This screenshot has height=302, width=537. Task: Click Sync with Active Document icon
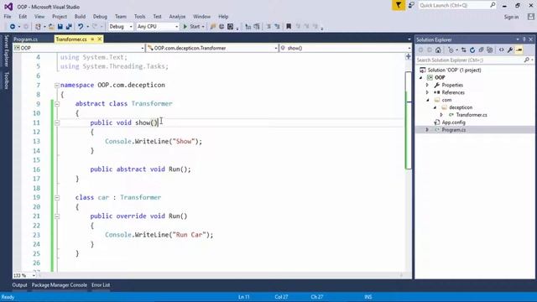pos(464,50)
